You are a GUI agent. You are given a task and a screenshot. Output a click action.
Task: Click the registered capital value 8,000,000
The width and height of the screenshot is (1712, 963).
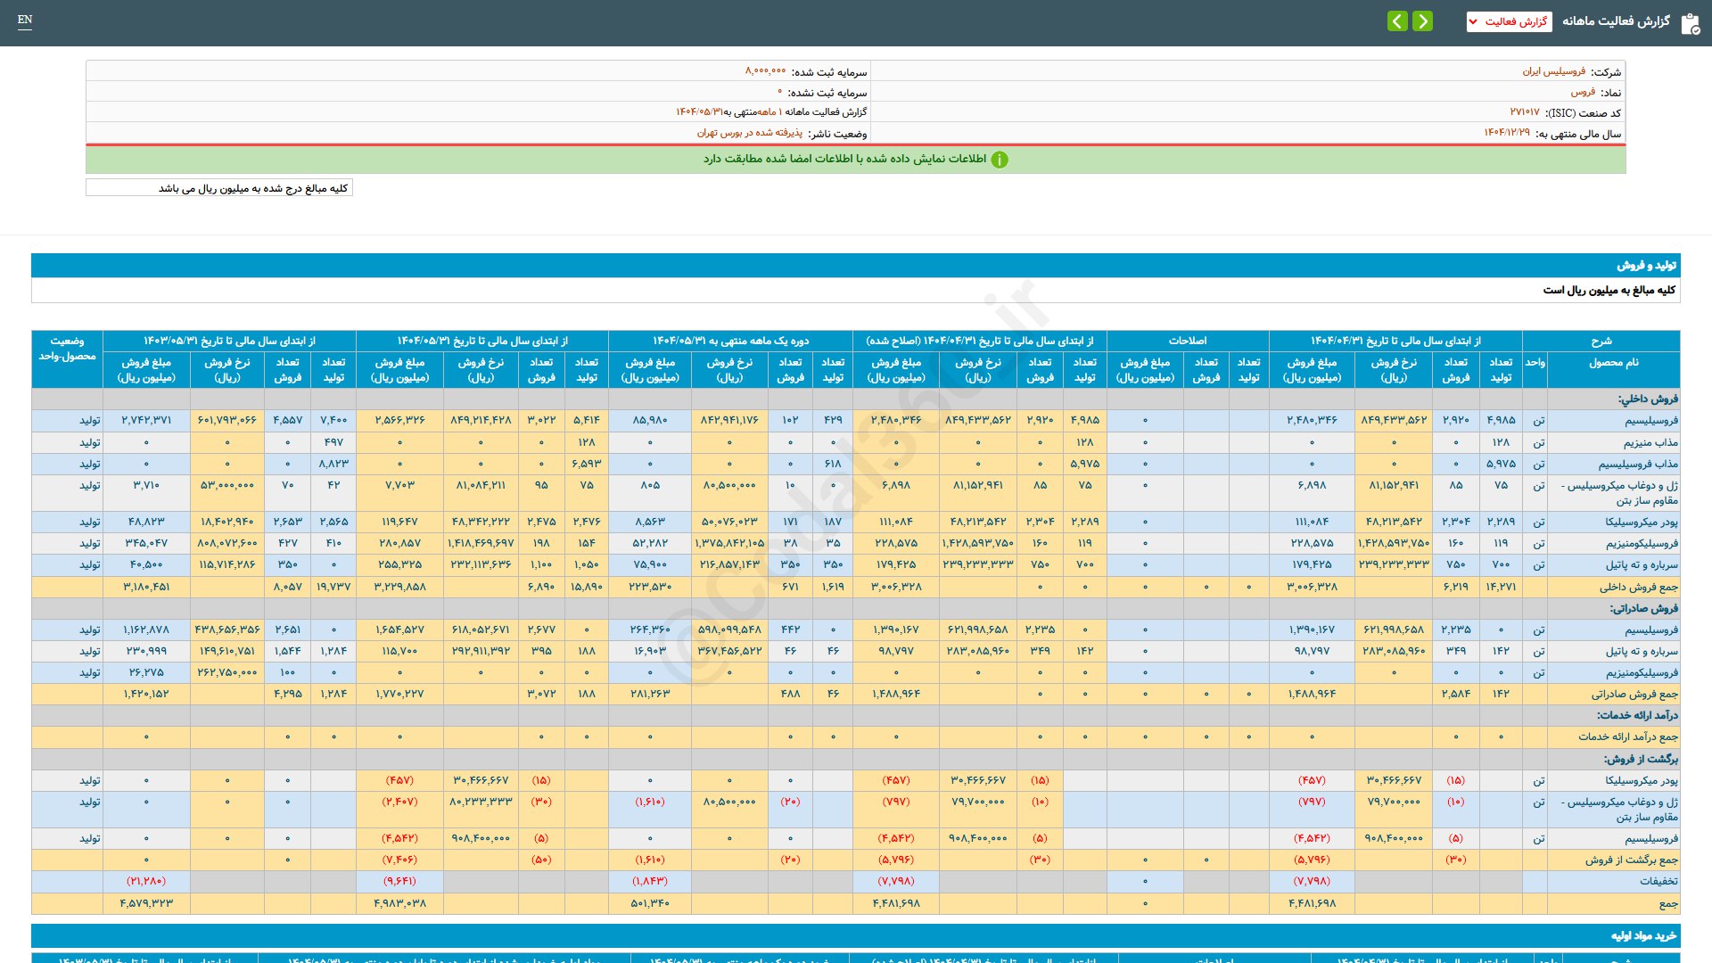tap(765, 71)
